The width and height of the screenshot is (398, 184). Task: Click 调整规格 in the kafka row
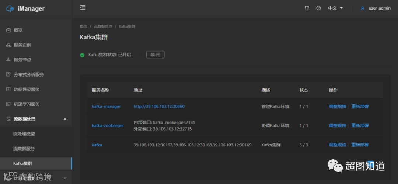click(337, 145)
